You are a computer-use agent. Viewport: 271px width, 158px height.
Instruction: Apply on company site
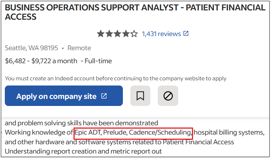pyautogui.click(x=64, y=96)
